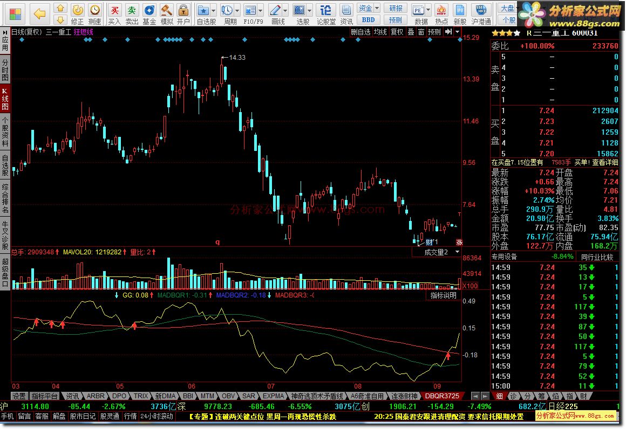626x429 pixels.
Task: Open the 成交量2 volume indicator dropdown
Action: point(457,252)
